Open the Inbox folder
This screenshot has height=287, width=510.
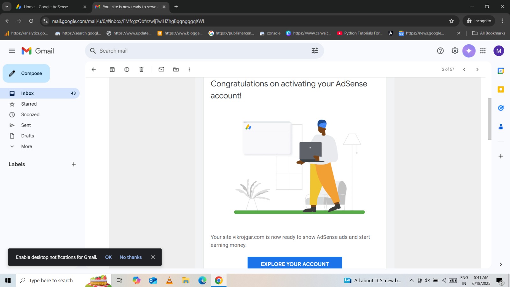point(40,93)
